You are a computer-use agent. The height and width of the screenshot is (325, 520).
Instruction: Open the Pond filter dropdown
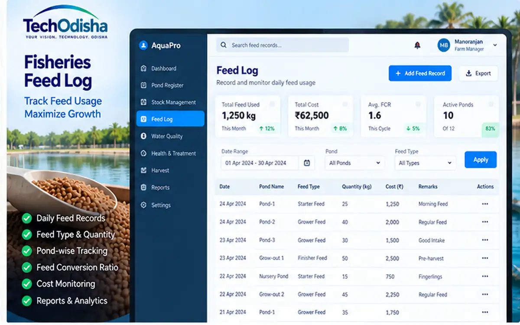(354, 163)
